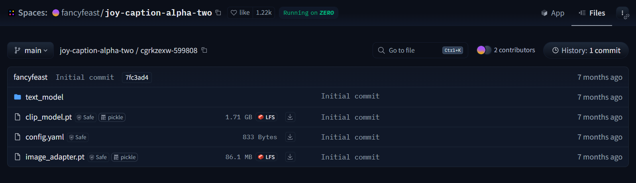Click the 86.1 MB file size text
Screen dimensions: 636x183
click(239, 157)
